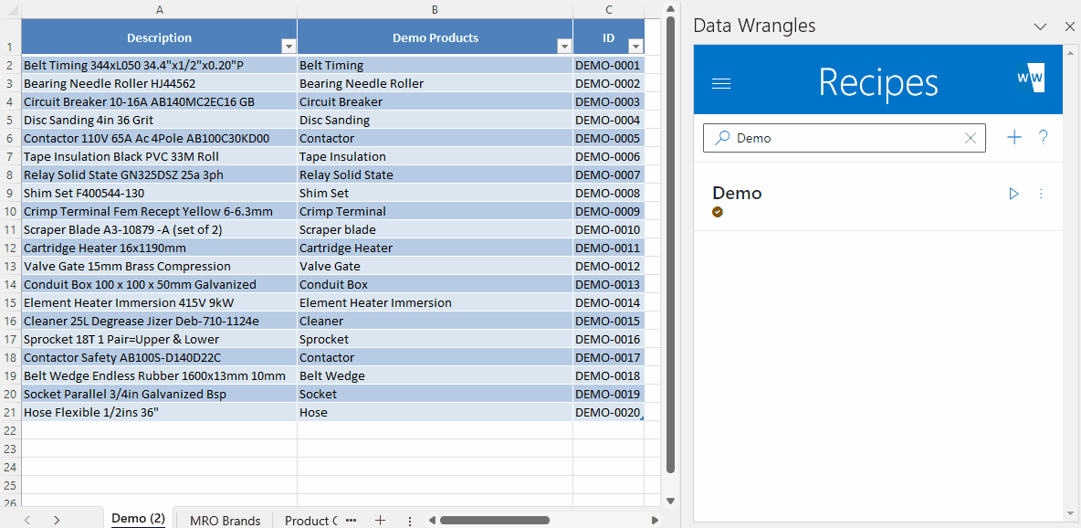Open the Demo Products filter dropdown
Viewport: 1081px width, 528px height.
point(564,47)
